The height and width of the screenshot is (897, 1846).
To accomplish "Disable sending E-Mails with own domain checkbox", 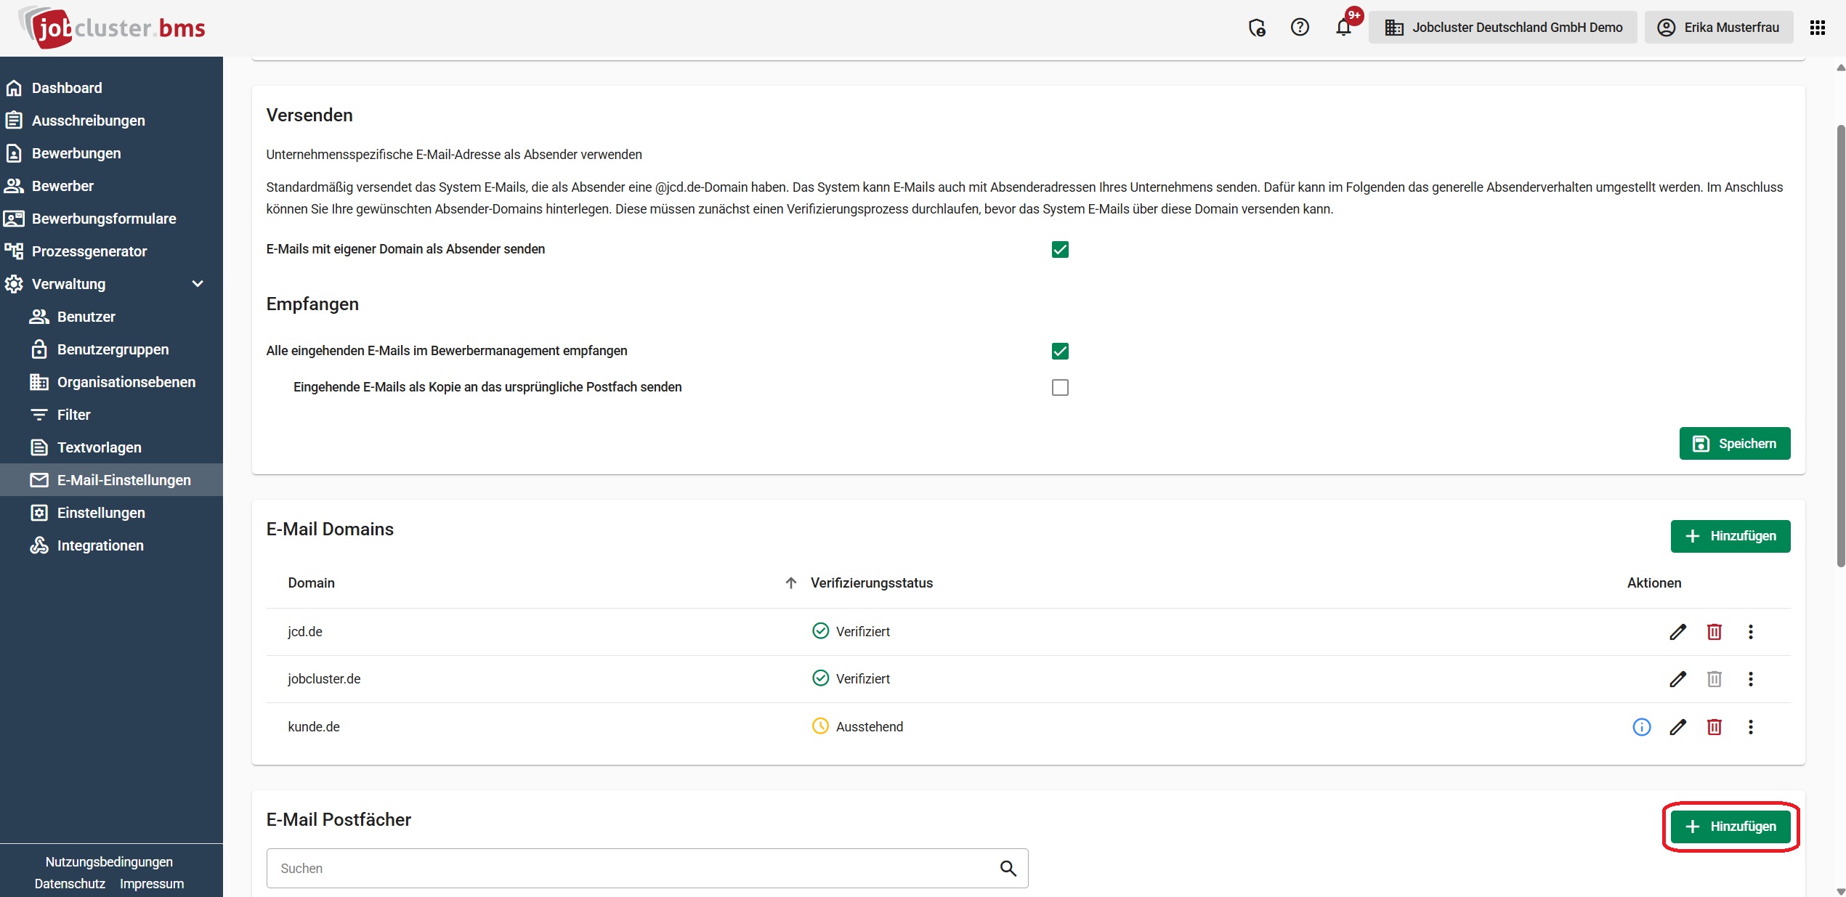I will 1060,249.
